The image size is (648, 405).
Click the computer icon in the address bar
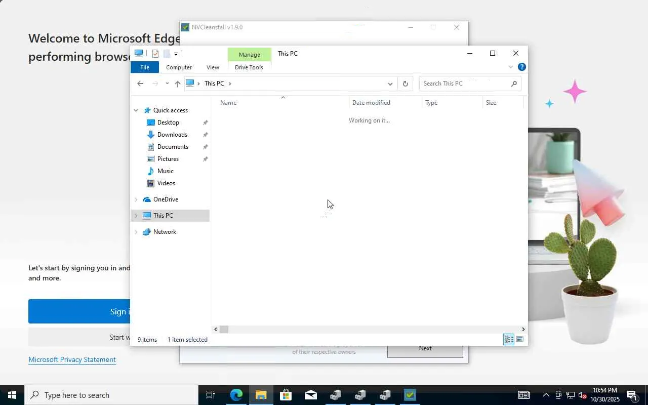click(x=190, y=83)
